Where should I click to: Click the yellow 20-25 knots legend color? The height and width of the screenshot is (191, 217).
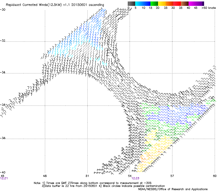162,4
